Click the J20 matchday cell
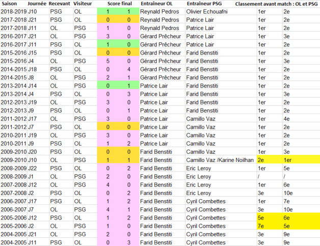The image size is (320, 246). (x=32, y=151)
